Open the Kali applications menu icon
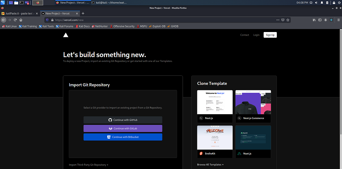Image resolution: width=342 pixels, height=169 pixels. coord(3,2)
